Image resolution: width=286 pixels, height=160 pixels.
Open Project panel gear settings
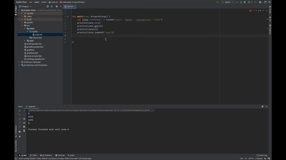(57, 6)
